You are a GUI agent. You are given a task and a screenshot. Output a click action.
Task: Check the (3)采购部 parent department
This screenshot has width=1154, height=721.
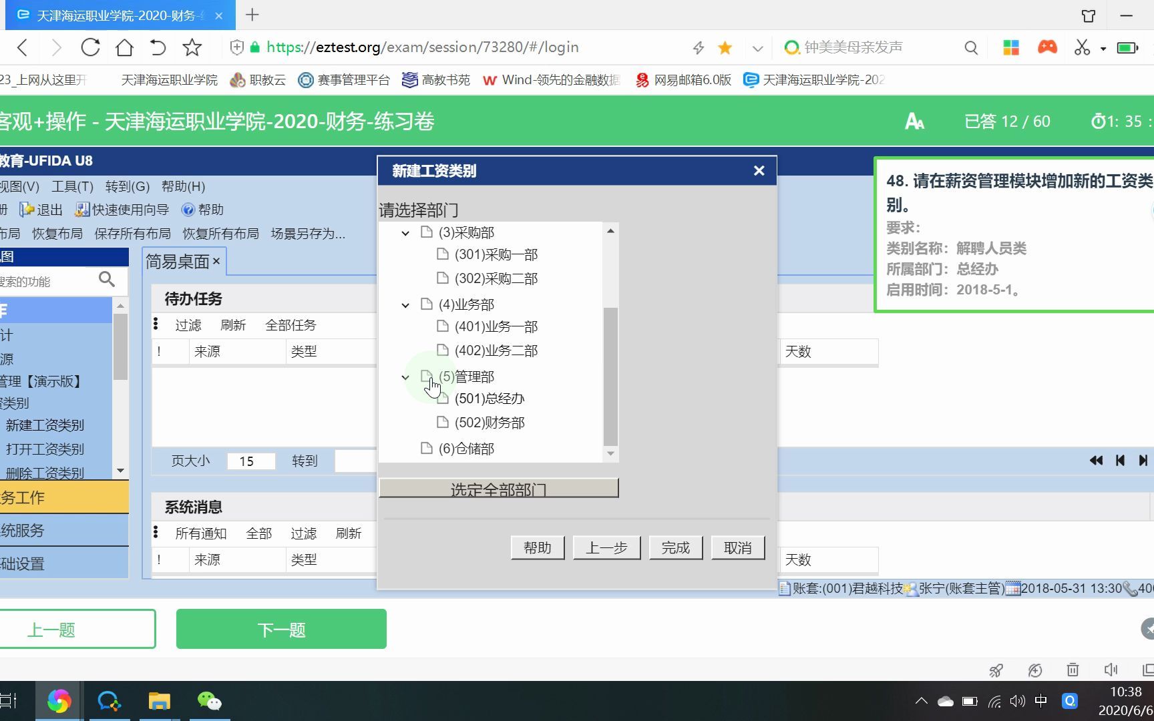click(426, 232)
